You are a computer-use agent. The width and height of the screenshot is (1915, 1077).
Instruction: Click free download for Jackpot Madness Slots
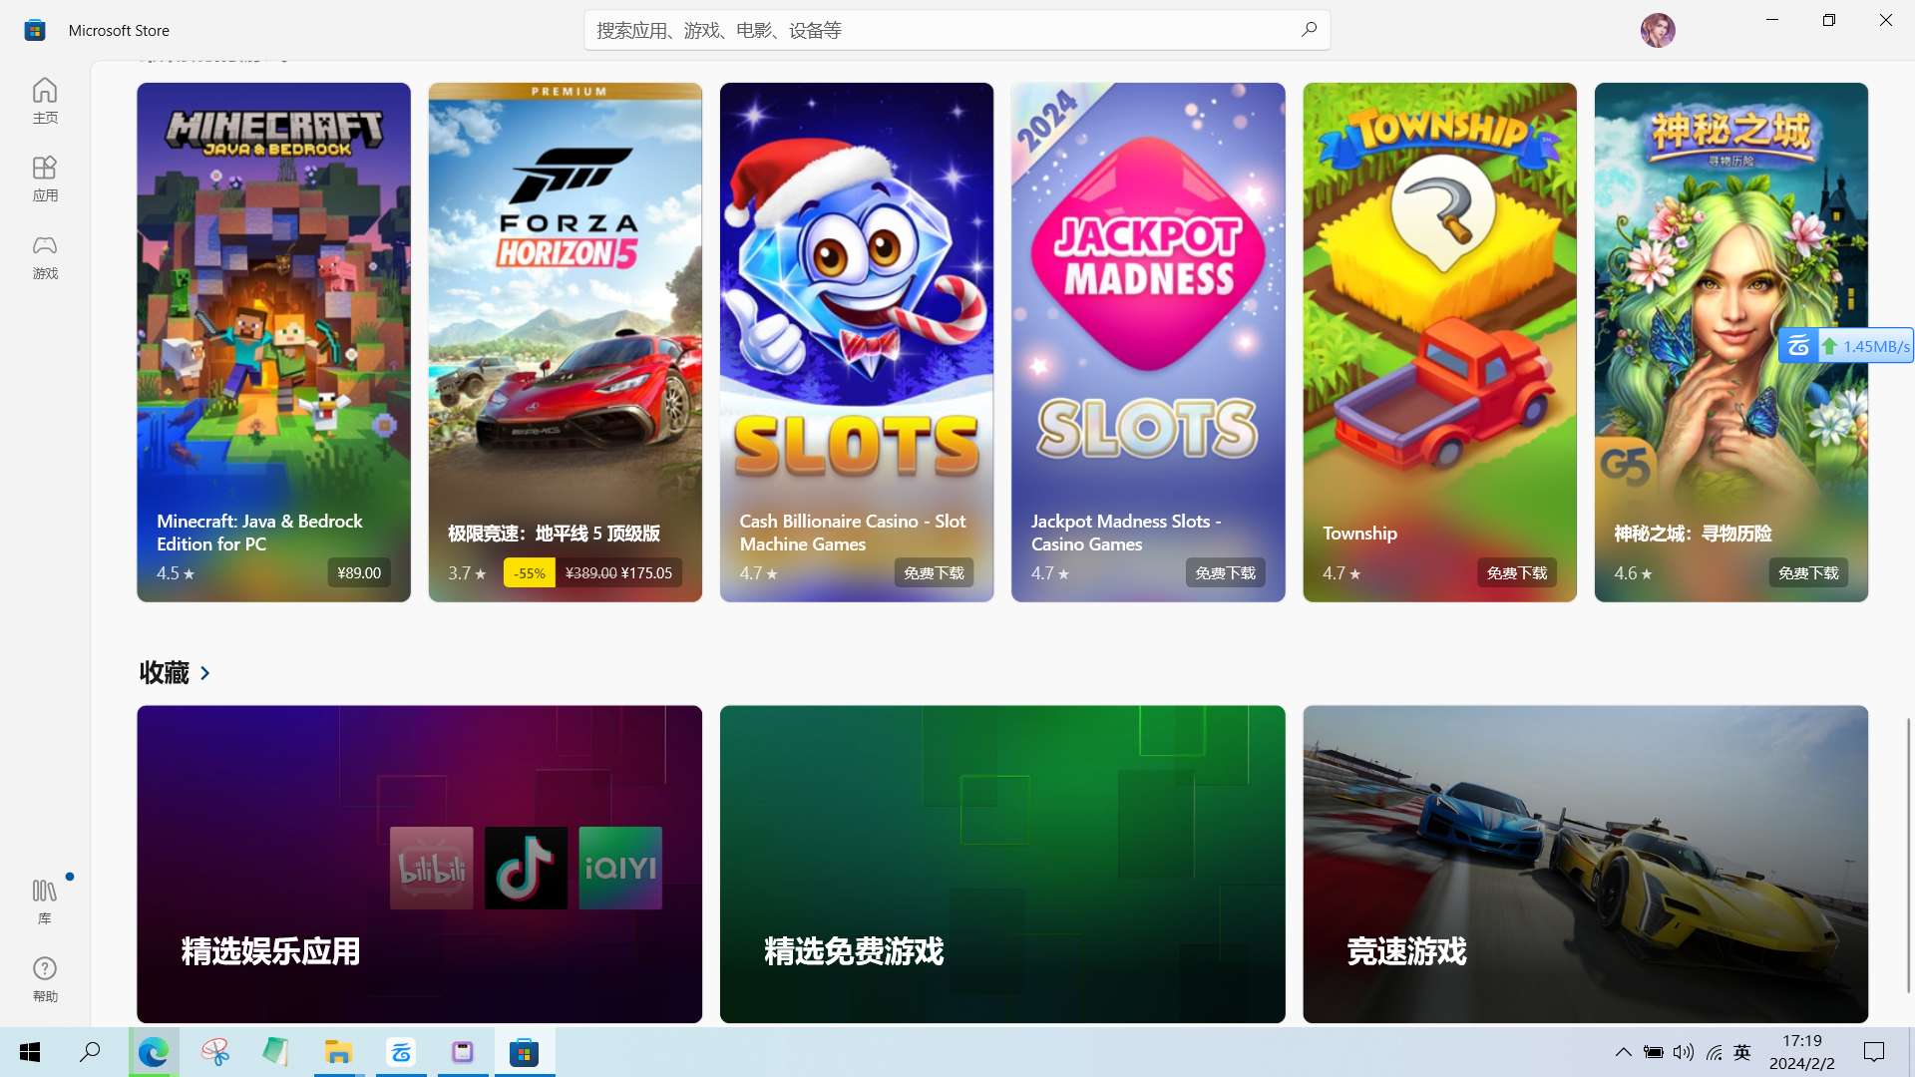[x=1225, y=572]
